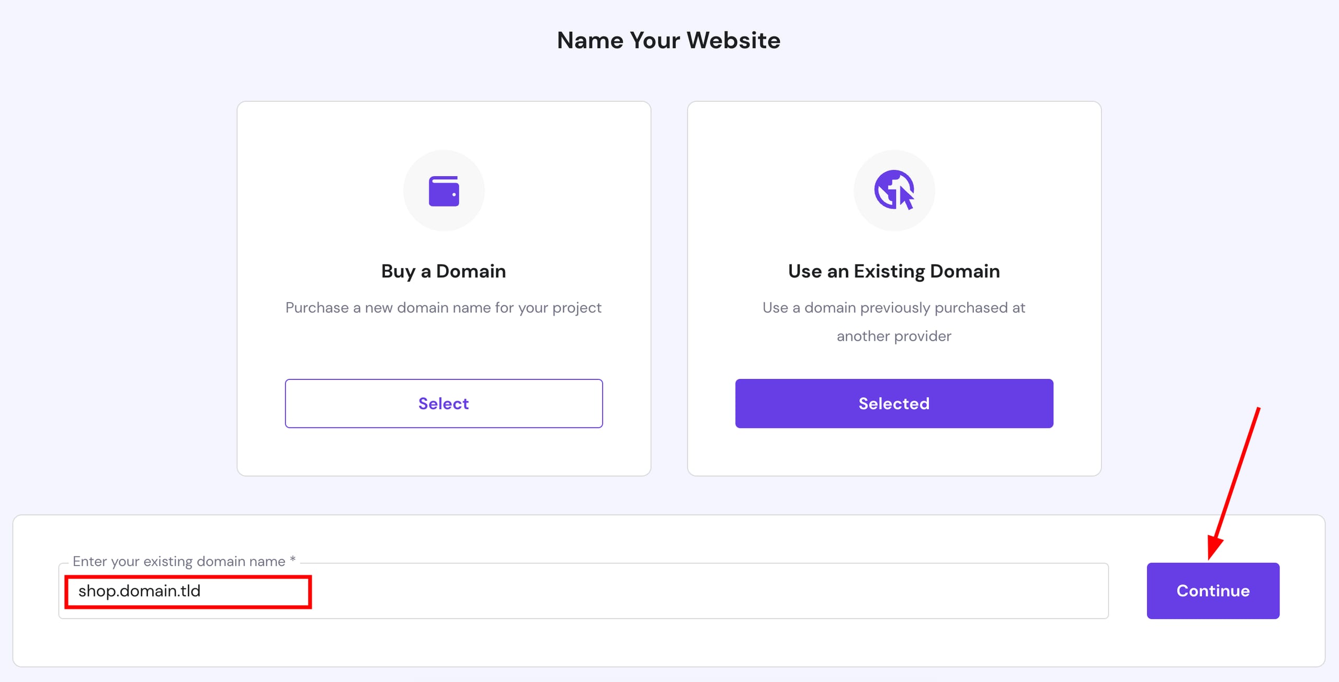Click the another provider text line
1339x682 pixels.
(894, 336)
